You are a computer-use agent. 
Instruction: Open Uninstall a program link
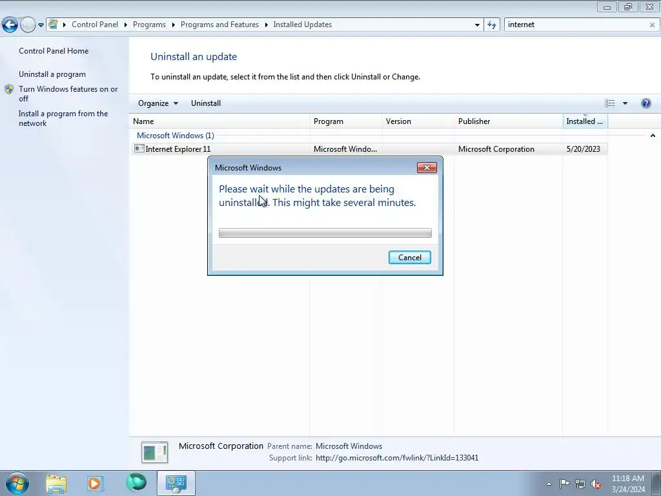point(52,74)
